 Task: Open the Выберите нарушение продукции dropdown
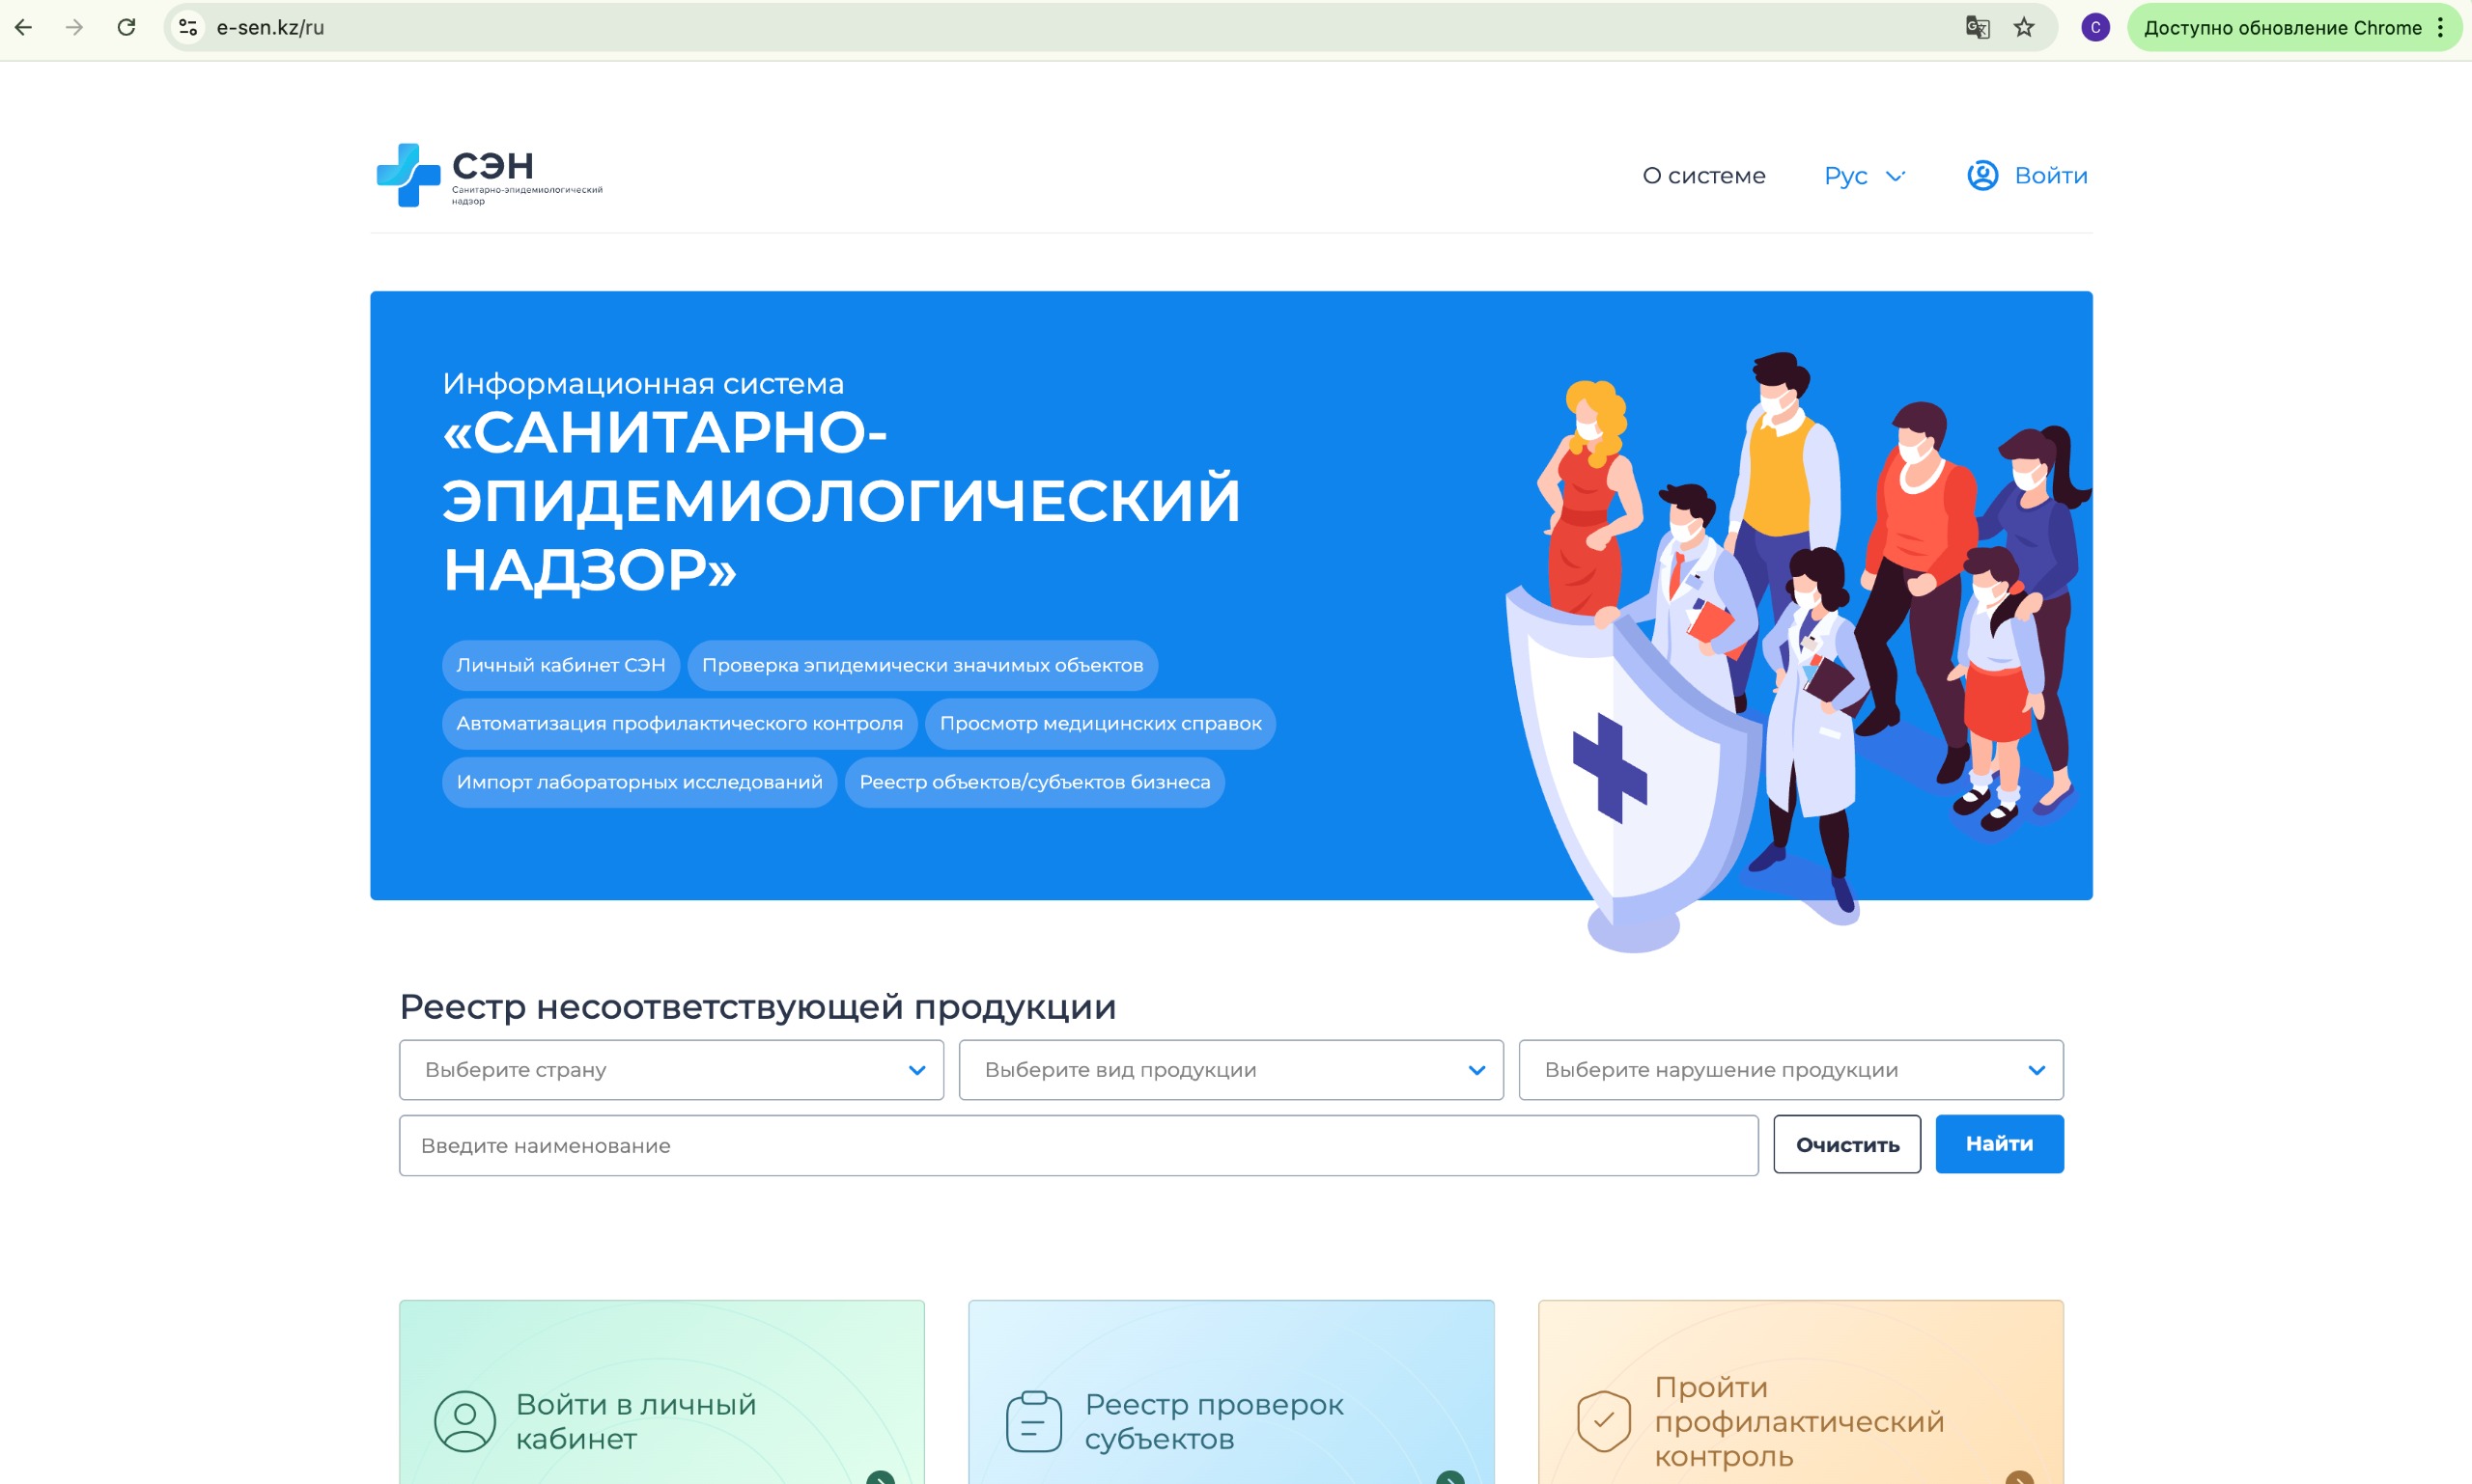(x=1789, y=1069)
